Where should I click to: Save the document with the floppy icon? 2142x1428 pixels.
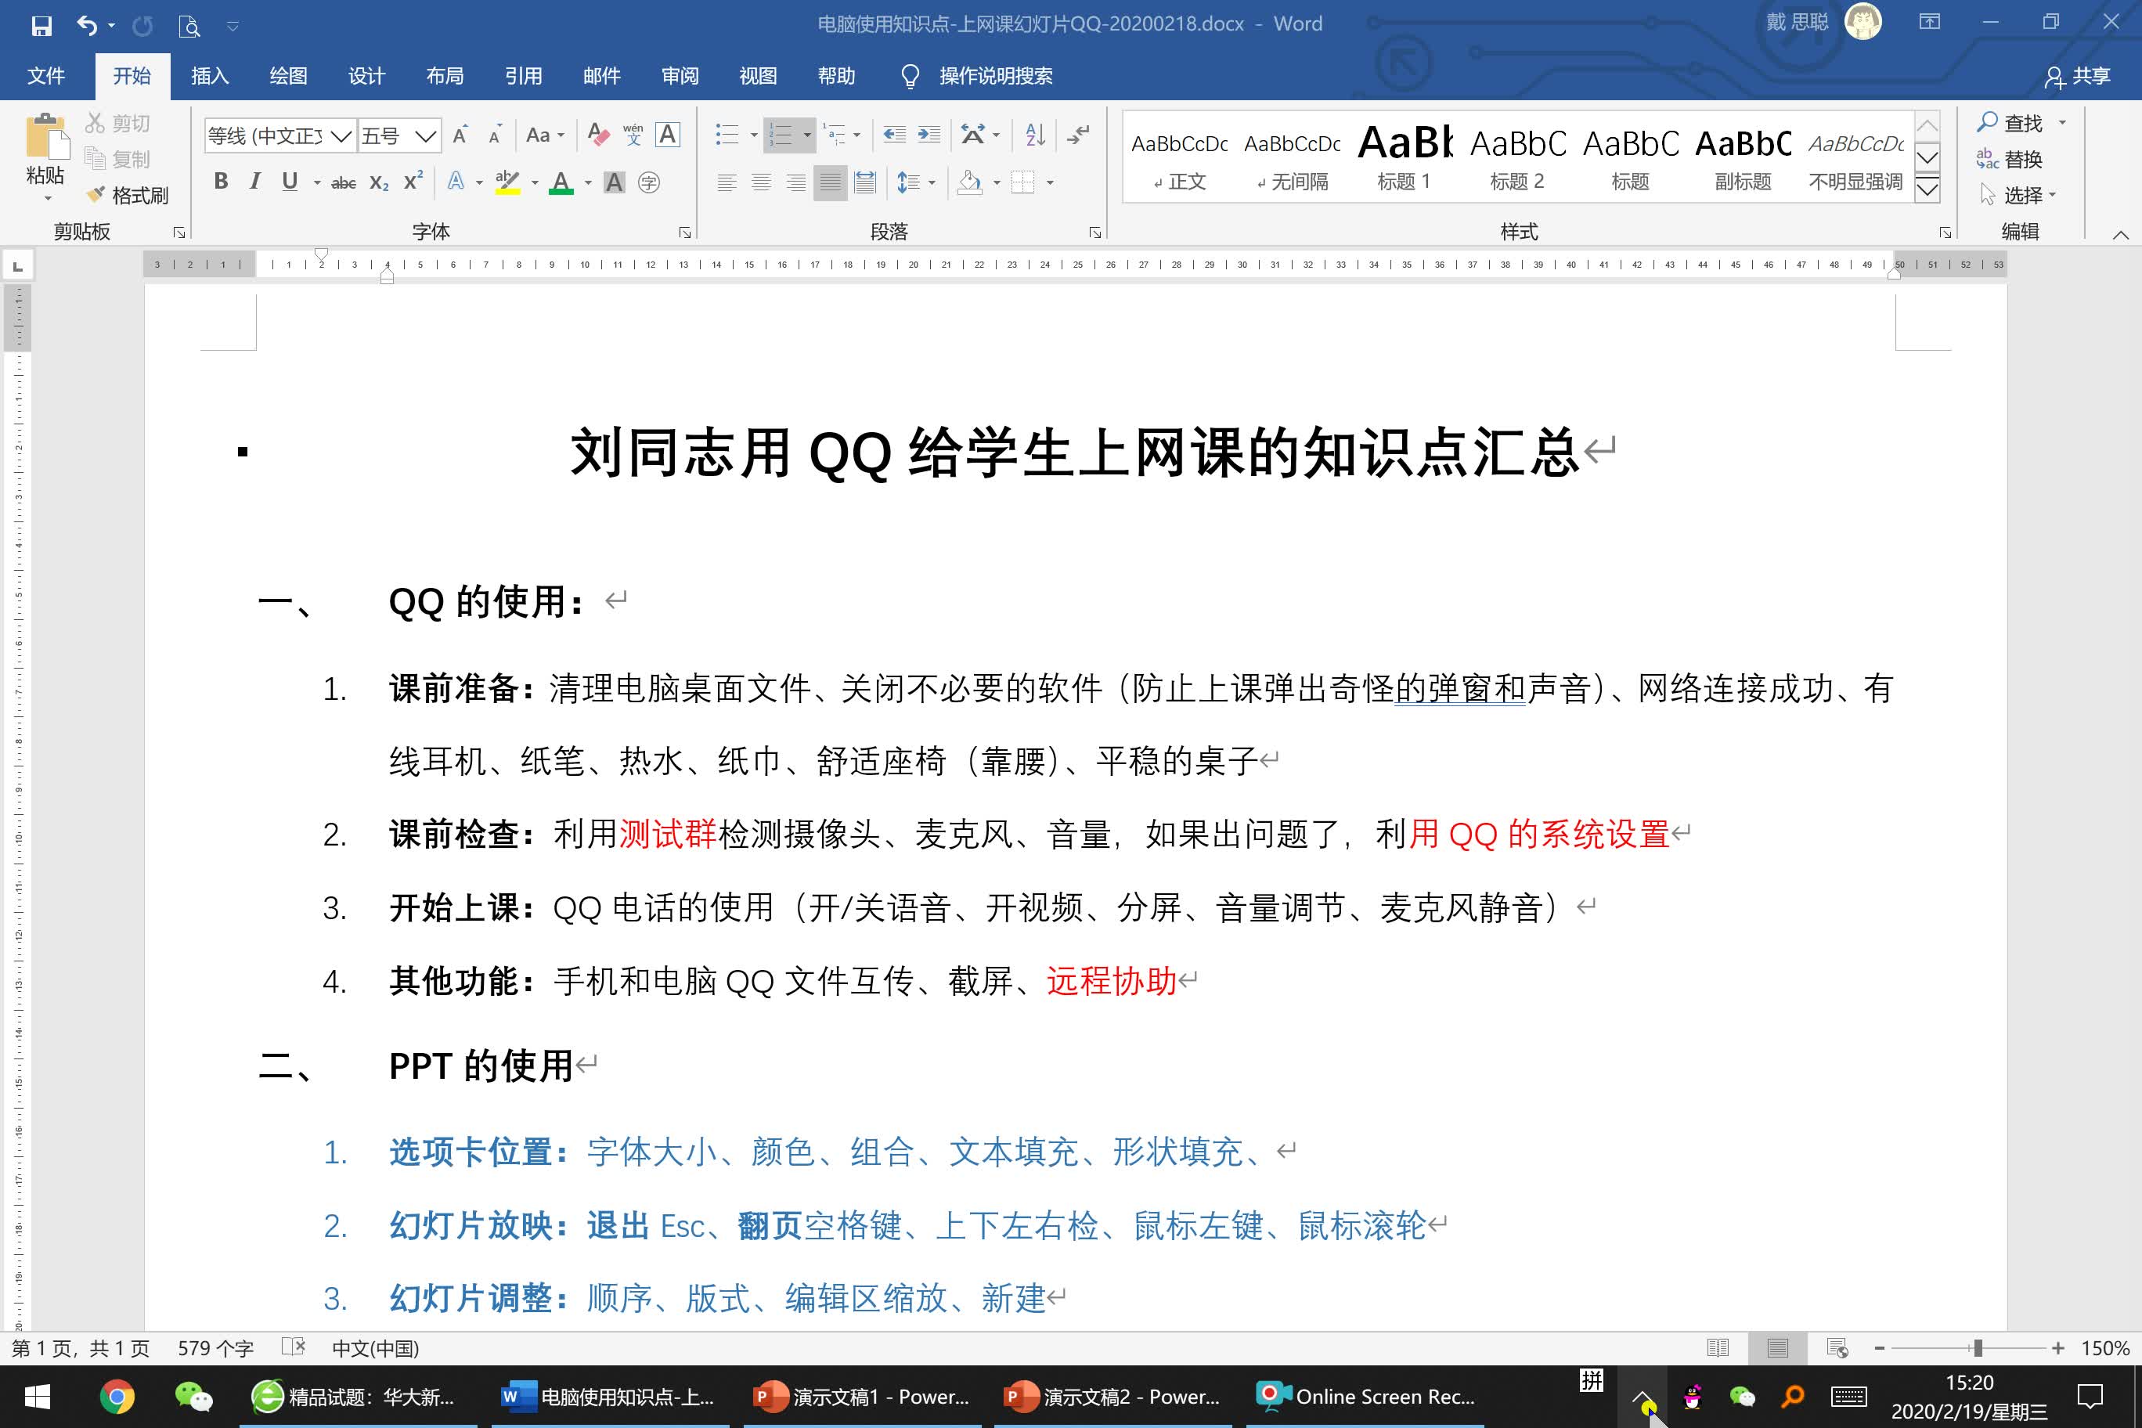coord(41,24)
